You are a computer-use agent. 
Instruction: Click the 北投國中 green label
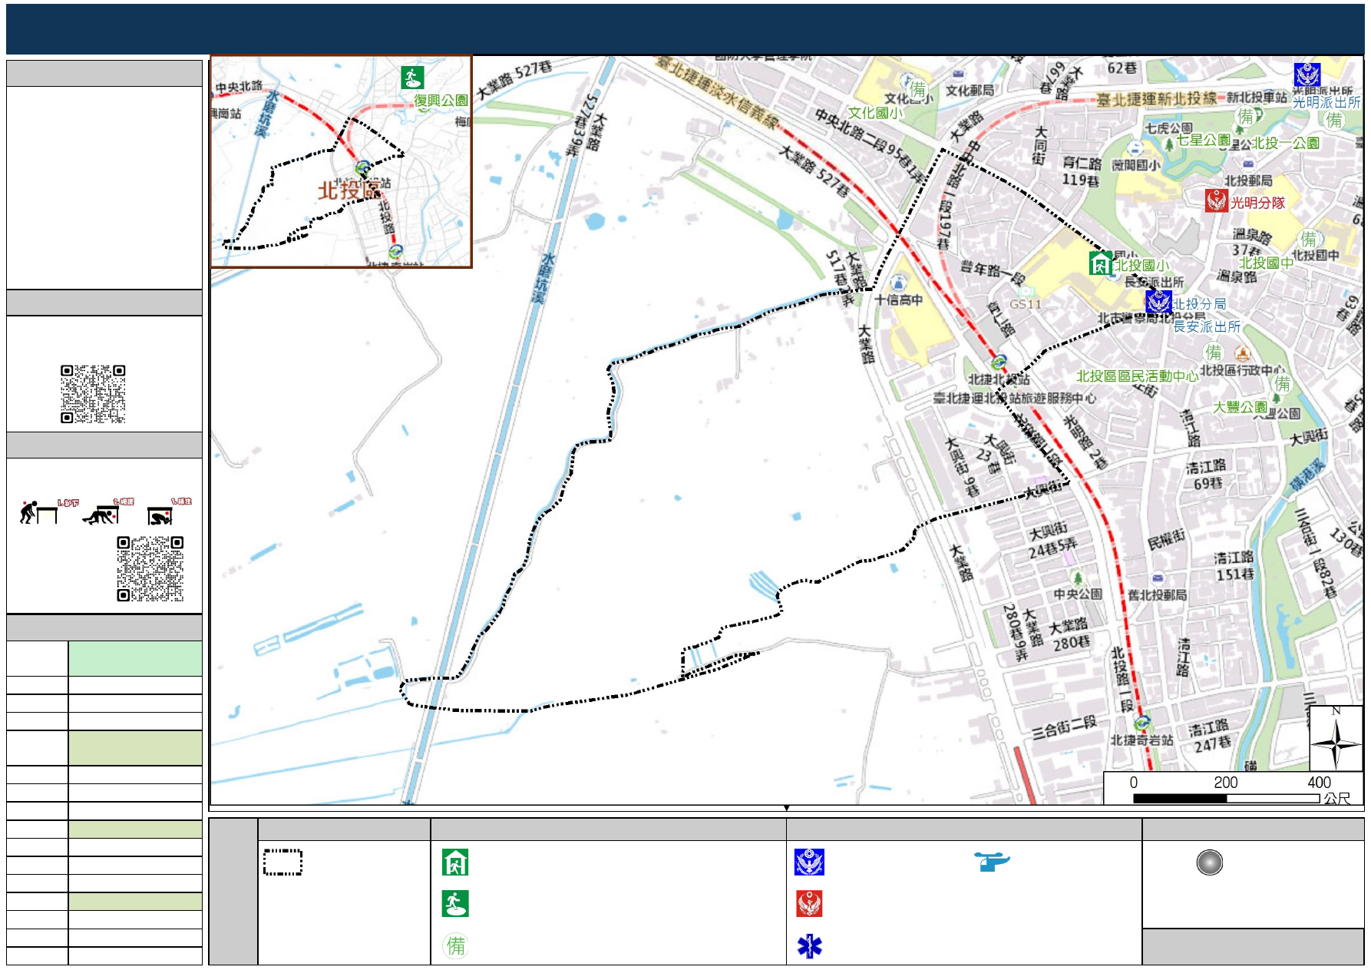[x=1267, y=263]
